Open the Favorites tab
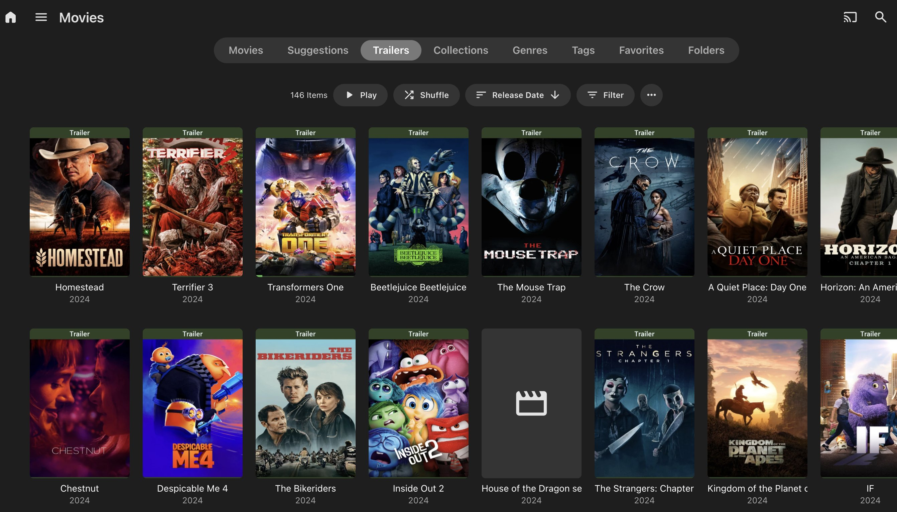 pyautogui.click(x=641, y=50)
